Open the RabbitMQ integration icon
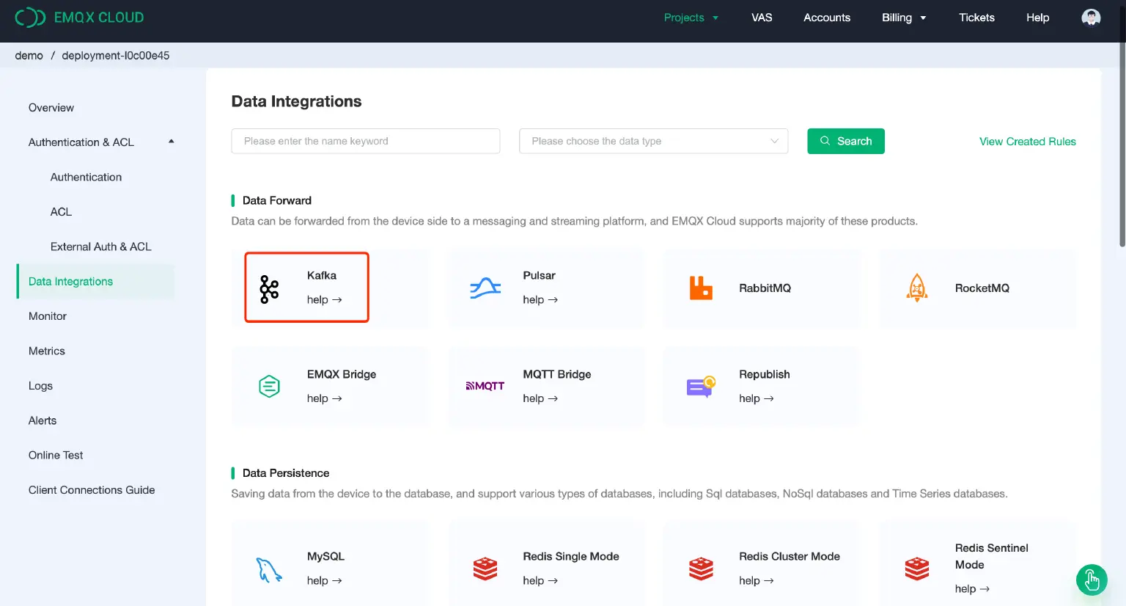 (x=700, y=288)
